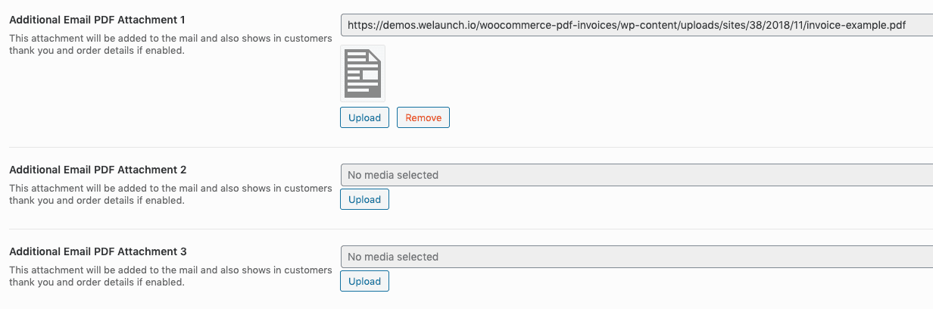Focus the invoice-example.pdf URL field
The width and height of the screenshot is (933, 309).
pos(637,25)
